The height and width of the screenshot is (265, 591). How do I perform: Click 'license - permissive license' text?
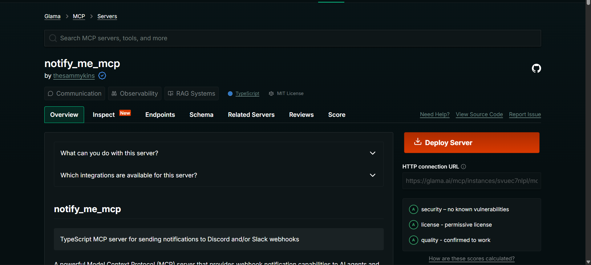(x=456, y=225)
